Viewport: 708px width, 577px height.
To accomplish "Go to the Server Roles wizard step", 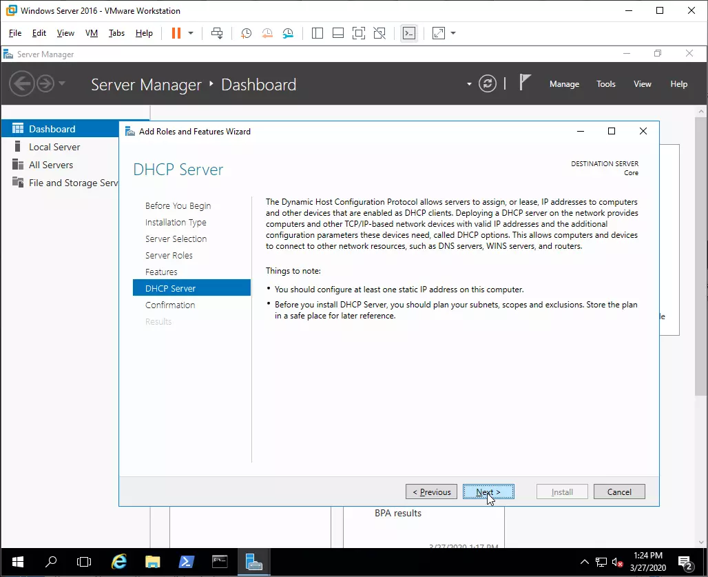I will coord(169,255).
